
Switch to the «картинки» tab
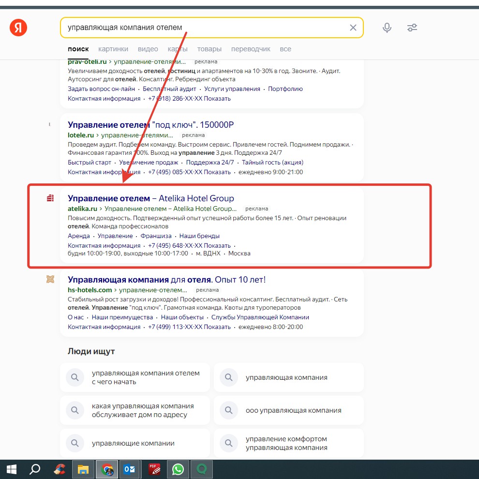point(113,49)
